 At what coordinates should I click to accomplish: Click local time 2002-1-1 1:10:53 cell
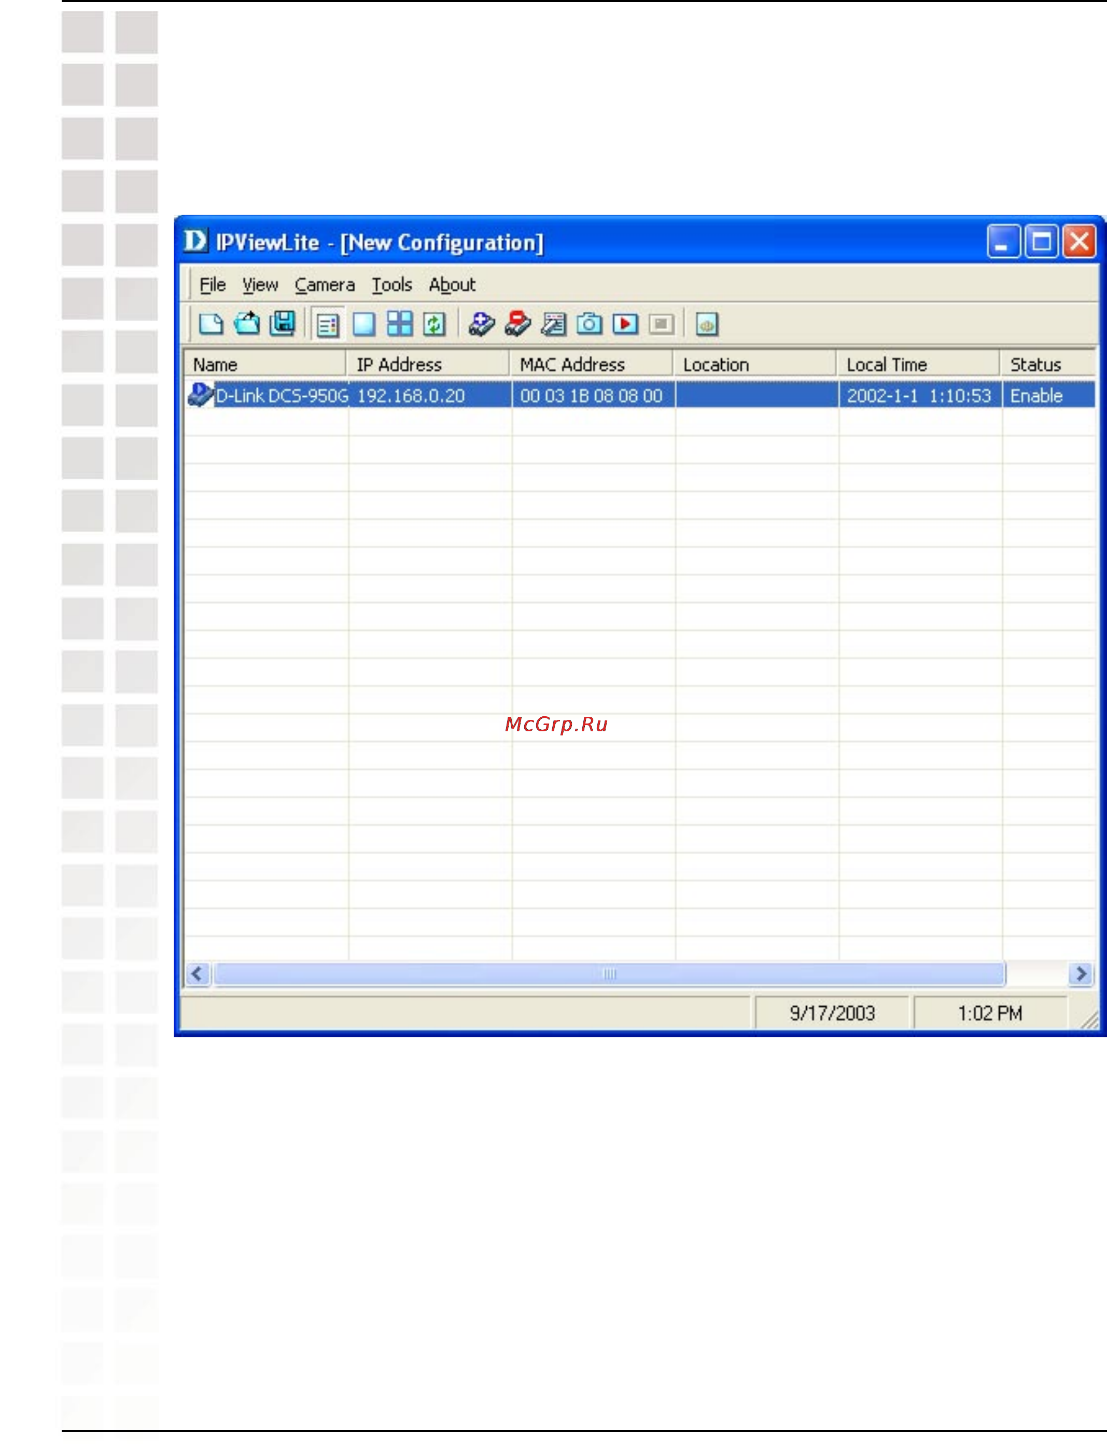click(x=920, y=395)
